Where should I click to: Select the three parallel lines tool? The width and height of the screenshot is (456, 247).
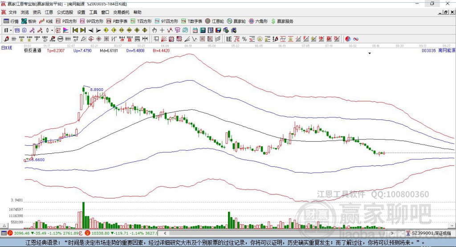click(217, 39)
